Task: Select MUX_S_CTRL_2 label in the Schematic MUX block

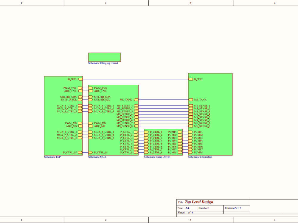Action: [x=104, y=109]
